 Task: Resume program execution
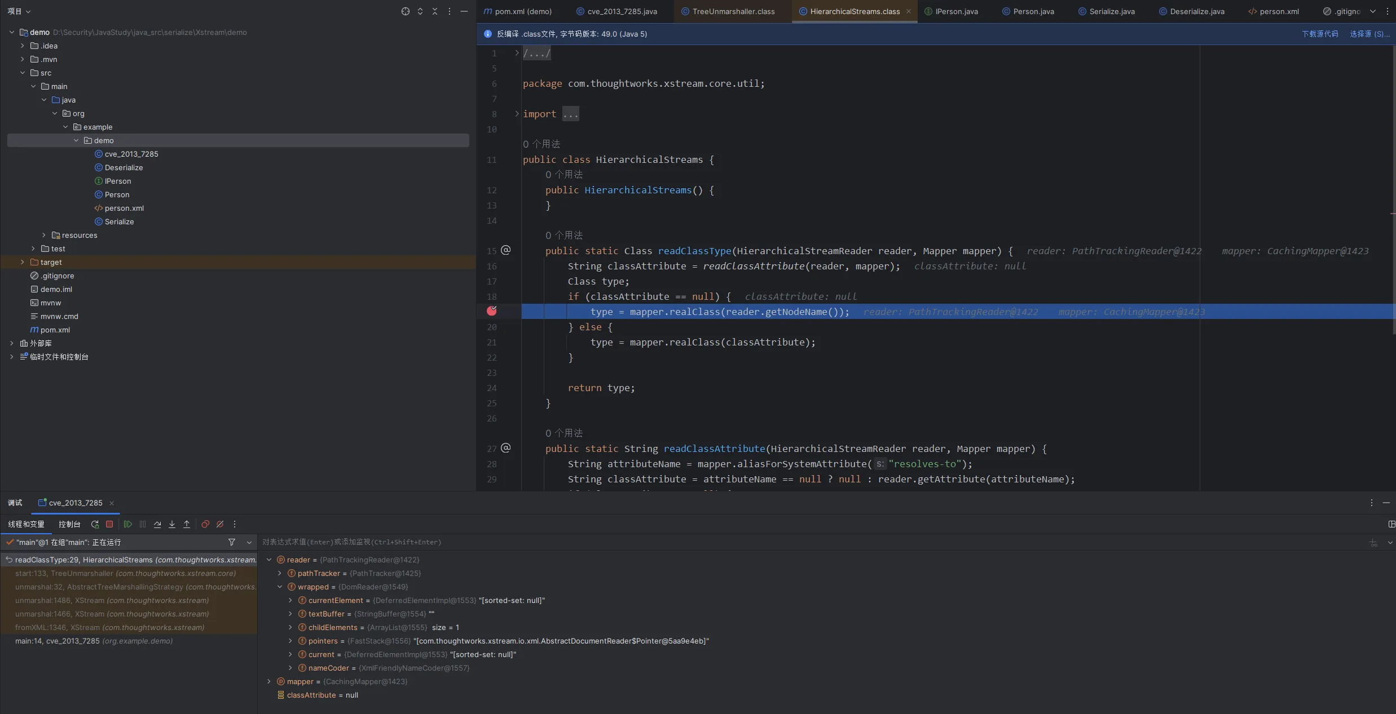pos(128,524)
